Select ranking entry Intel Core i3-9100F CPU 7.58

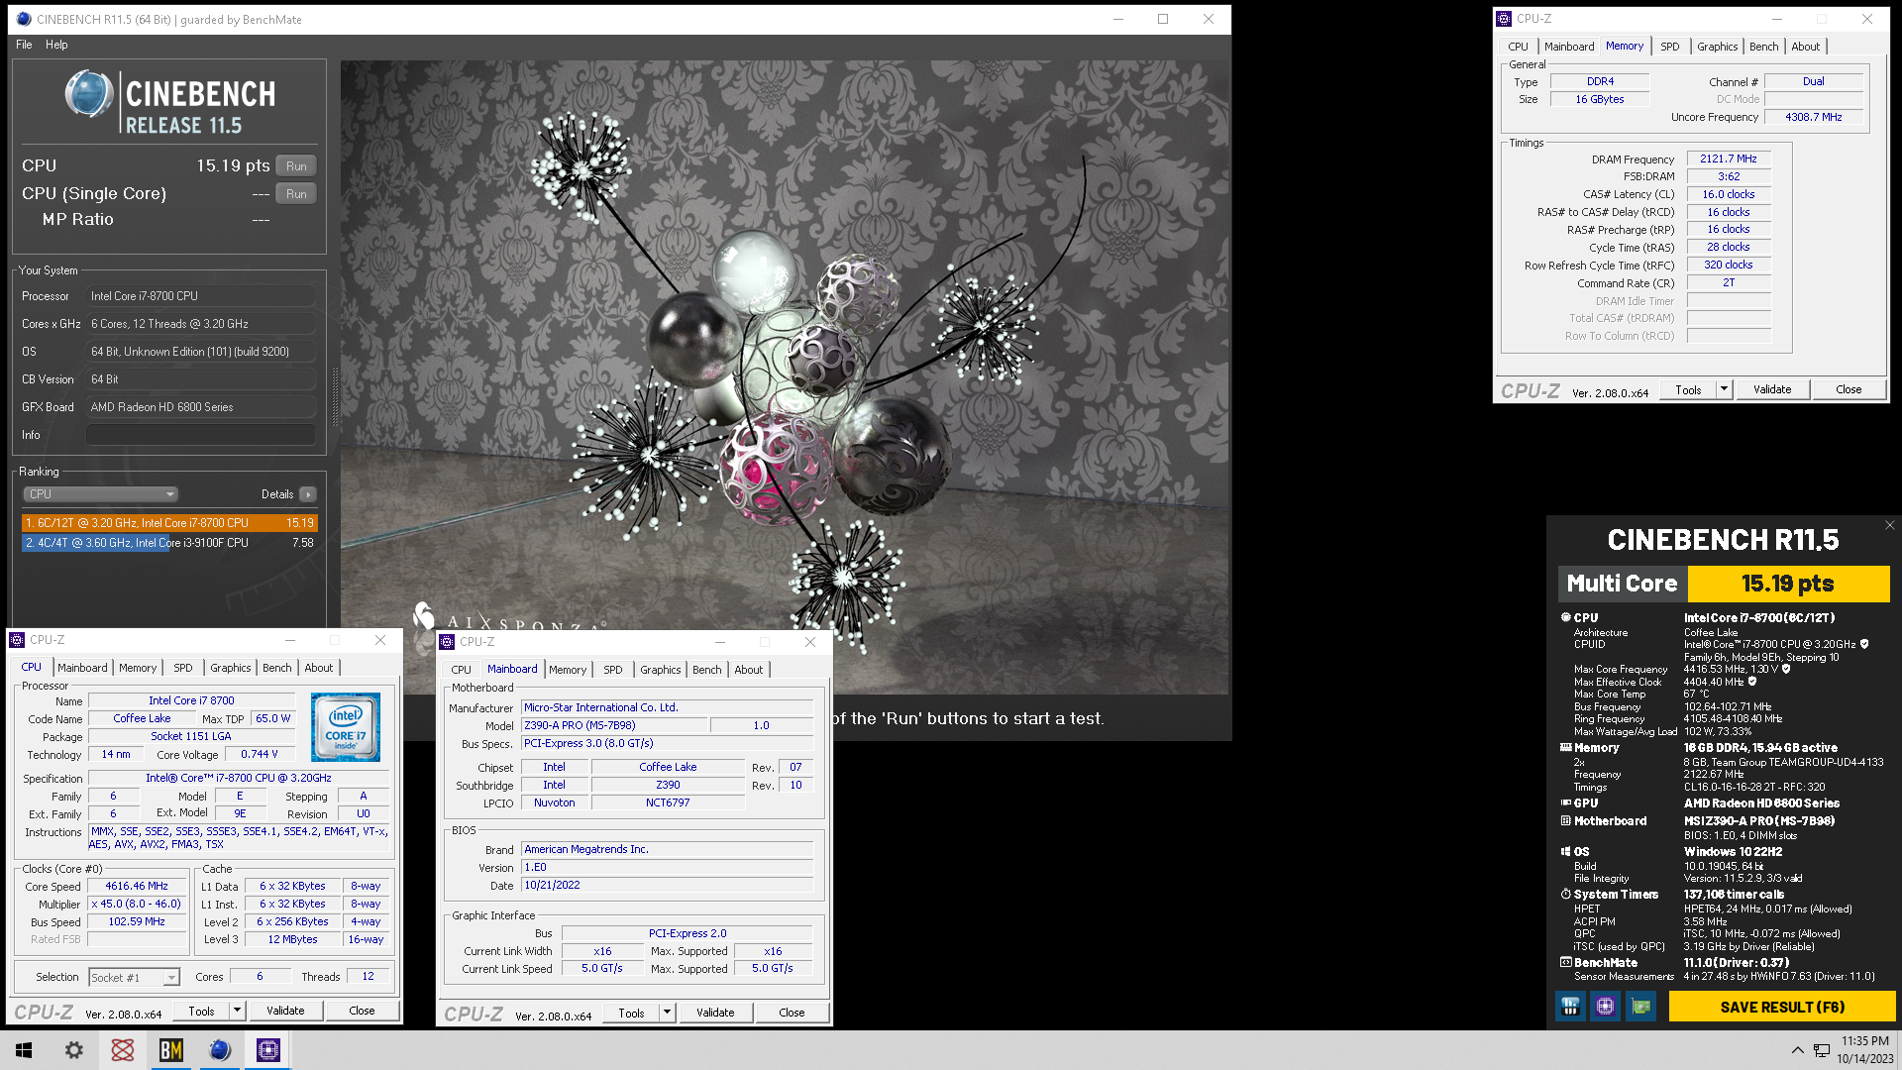click(x=169, y=543)
